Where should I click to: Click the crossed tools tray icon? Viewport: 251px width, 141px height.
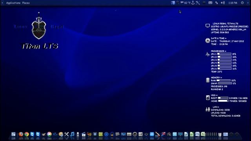tap(198, 3)
